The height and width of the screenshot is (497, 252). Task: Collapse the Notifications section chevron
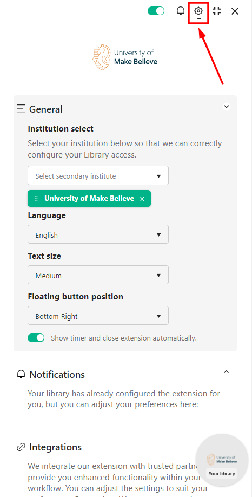click(226, 372)
